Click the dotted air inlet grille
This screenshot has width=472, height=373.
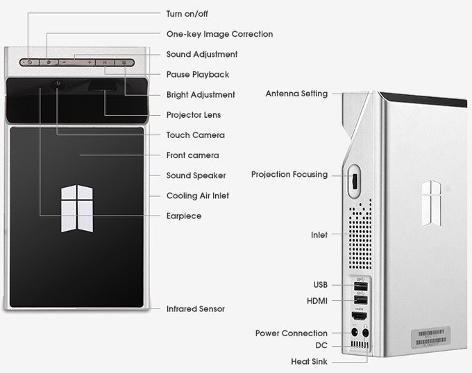tap(360, 234)
